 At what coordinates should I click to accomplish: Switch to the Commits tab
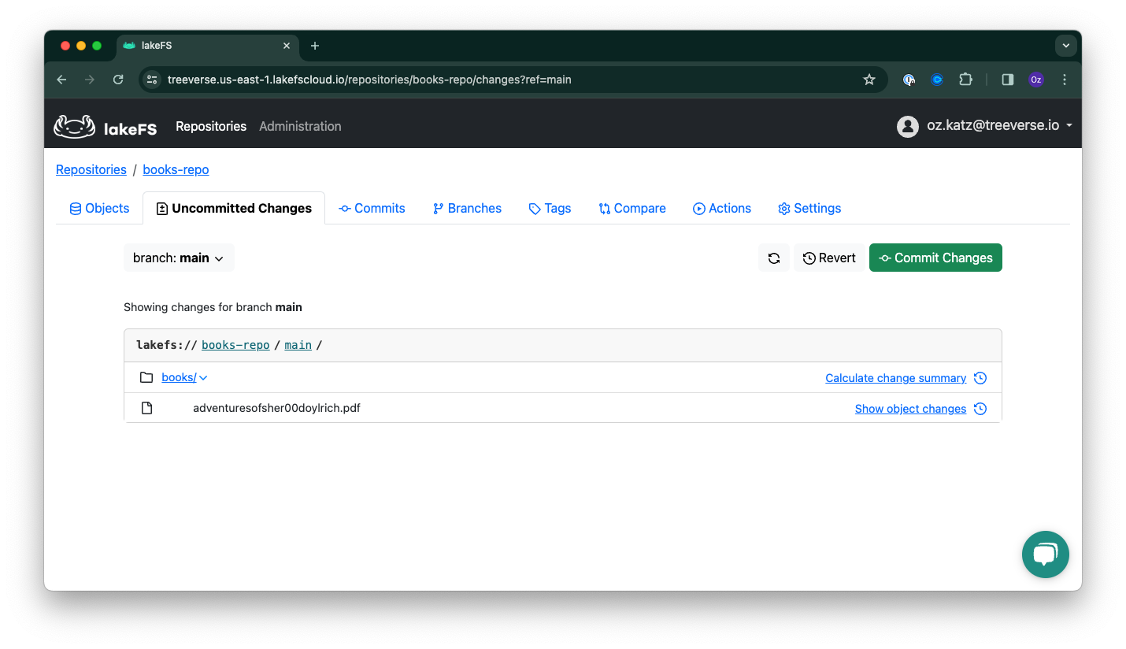click(372, 208)
